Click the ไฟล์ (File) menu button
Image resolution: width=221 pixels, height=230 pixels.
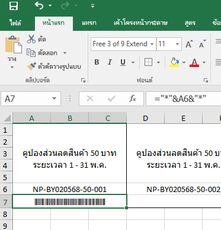coord(15,23)
